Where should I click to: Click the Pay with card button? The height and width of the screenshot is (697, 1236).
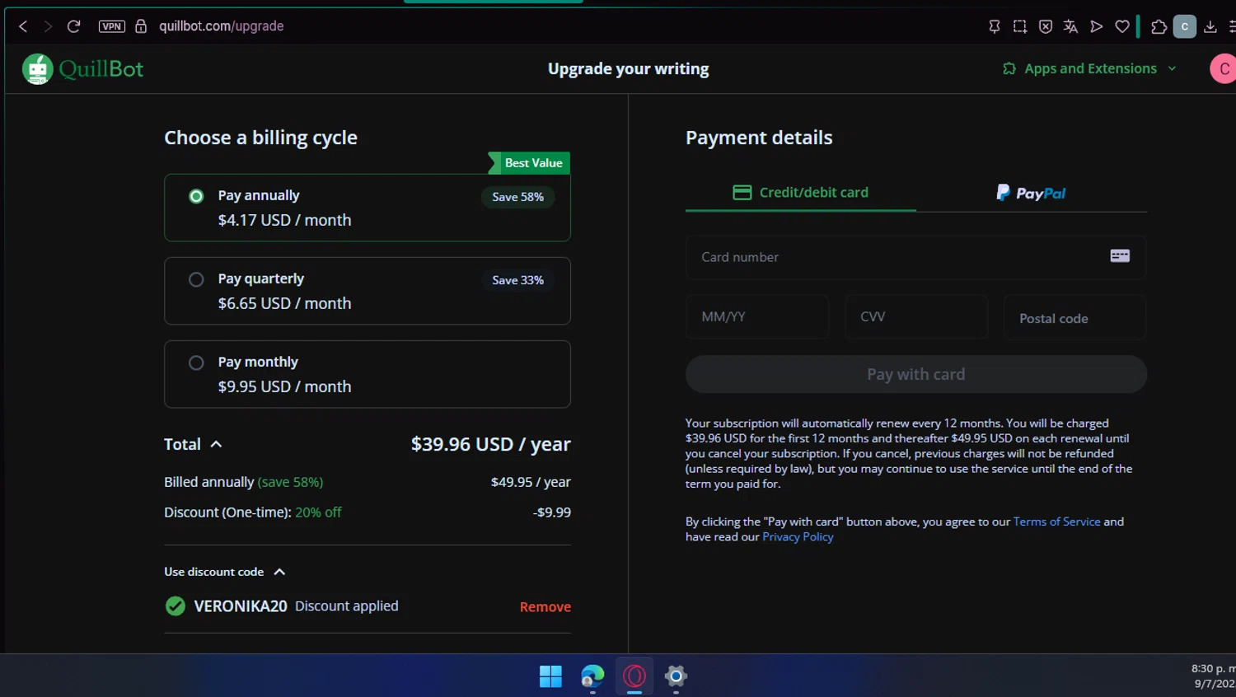pos(916,374)
